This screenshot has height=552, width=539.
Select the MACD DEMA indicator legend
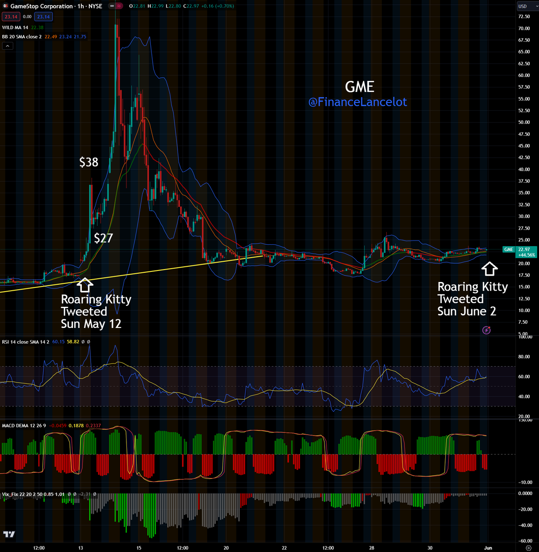click(x=23, y=425)
